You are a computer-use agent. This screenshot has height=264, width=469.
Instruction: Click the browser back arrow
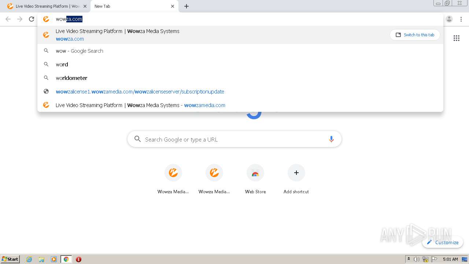tap(8, 19)
